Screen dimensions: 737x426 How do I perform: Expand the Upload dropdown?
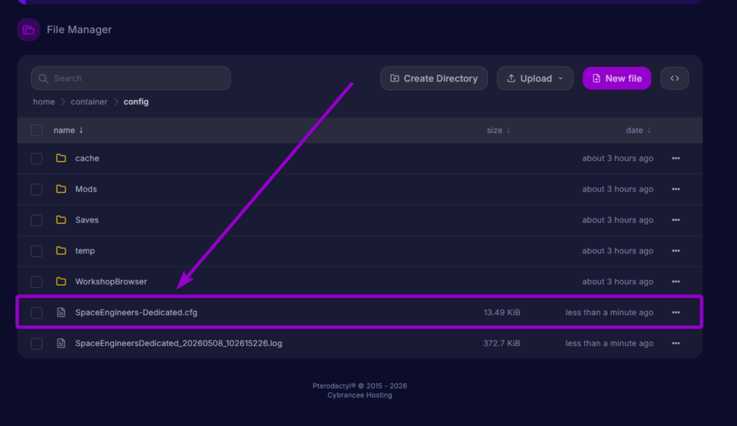point(535,78)
